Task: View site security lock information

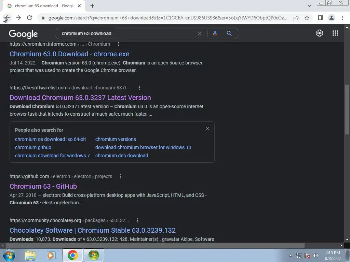Action: click(x=43, y=18)
